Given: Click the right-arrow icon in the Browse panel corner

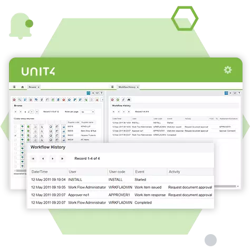Looking at the screenshot, I should click(93, 93).
